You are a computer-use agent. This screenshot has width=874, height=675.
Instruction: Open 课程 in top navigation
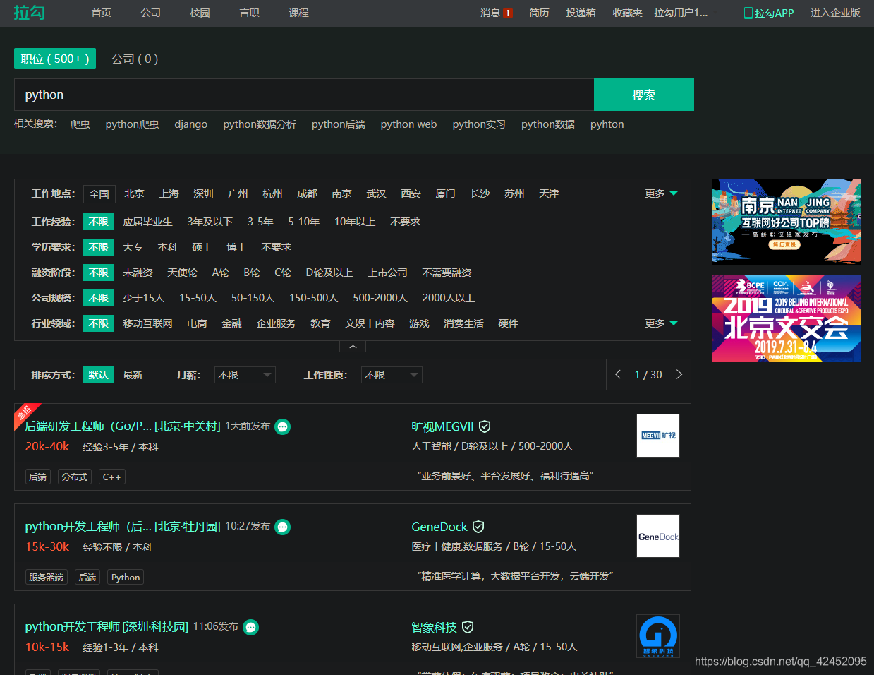point(299,13)
